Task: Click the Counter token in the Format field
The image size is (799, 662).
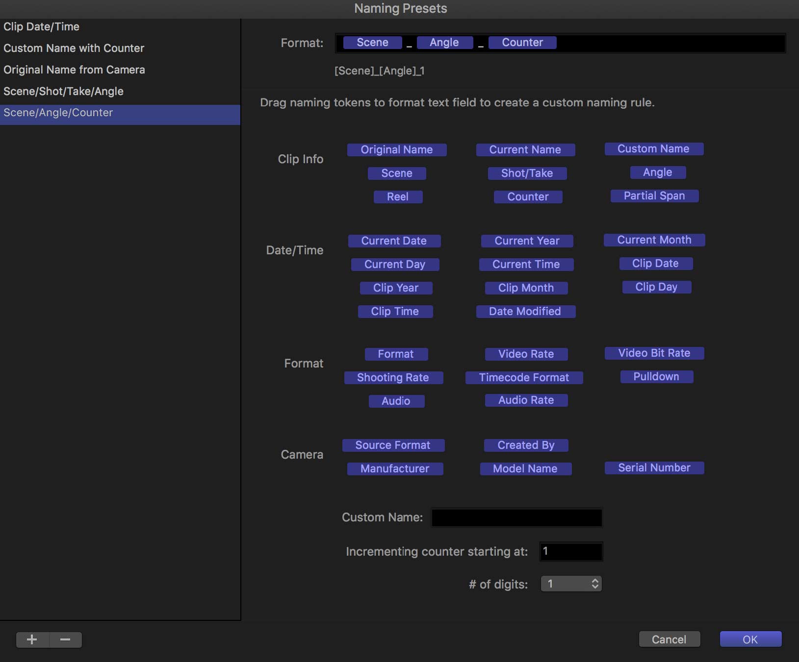Action: (x=522, y=43)
